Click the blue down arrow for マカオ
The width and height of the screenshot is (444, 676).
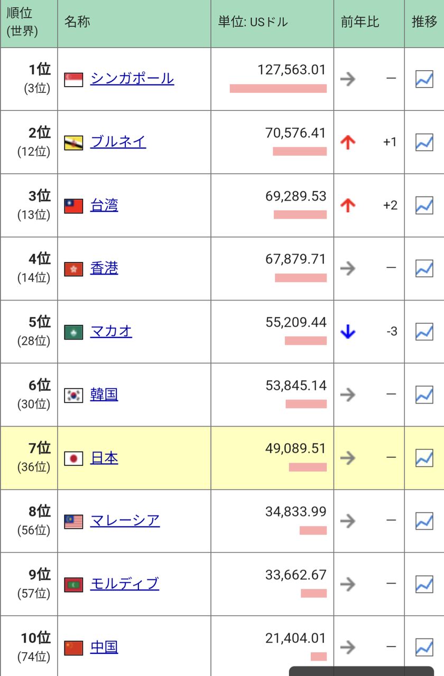(348, 332)
